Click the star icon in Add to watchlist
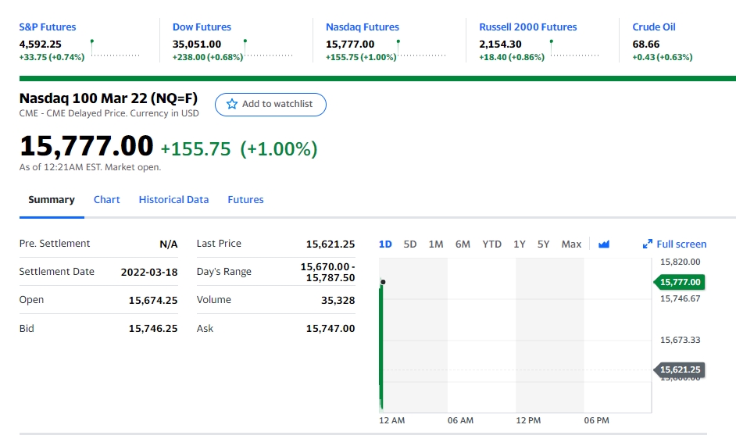736x446 pixels. coord(231,104)
